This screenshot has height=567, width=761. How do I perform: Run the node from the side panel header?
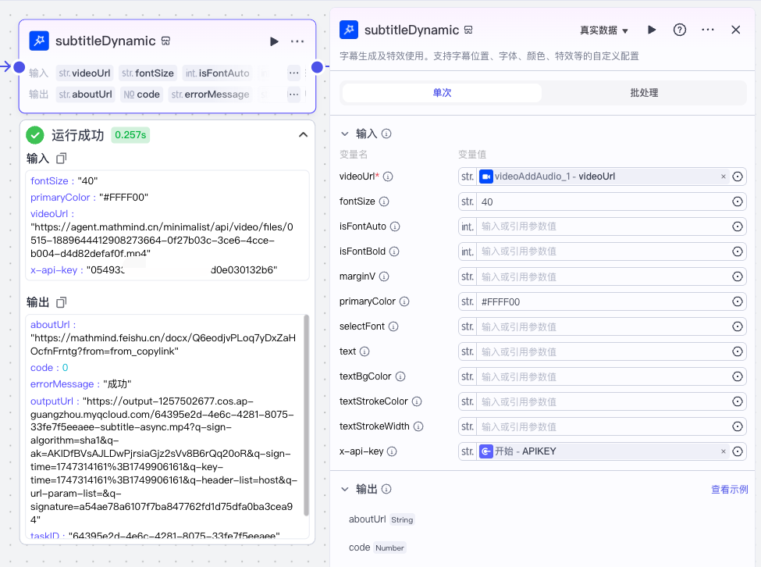point(652,30)
